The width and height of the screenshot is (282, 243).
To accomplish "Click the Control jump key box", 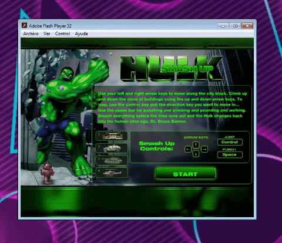I will click(x=230, y=142).
